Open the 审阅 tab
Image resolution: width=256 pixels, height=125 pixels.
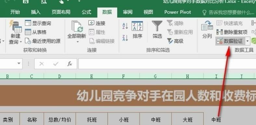[x=128, y=12]
